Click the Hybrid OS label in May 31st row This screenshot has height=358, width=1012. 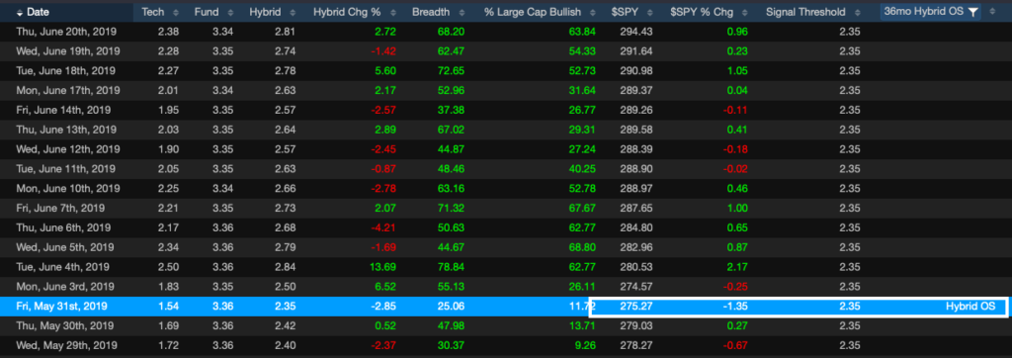tap(970, 306)
